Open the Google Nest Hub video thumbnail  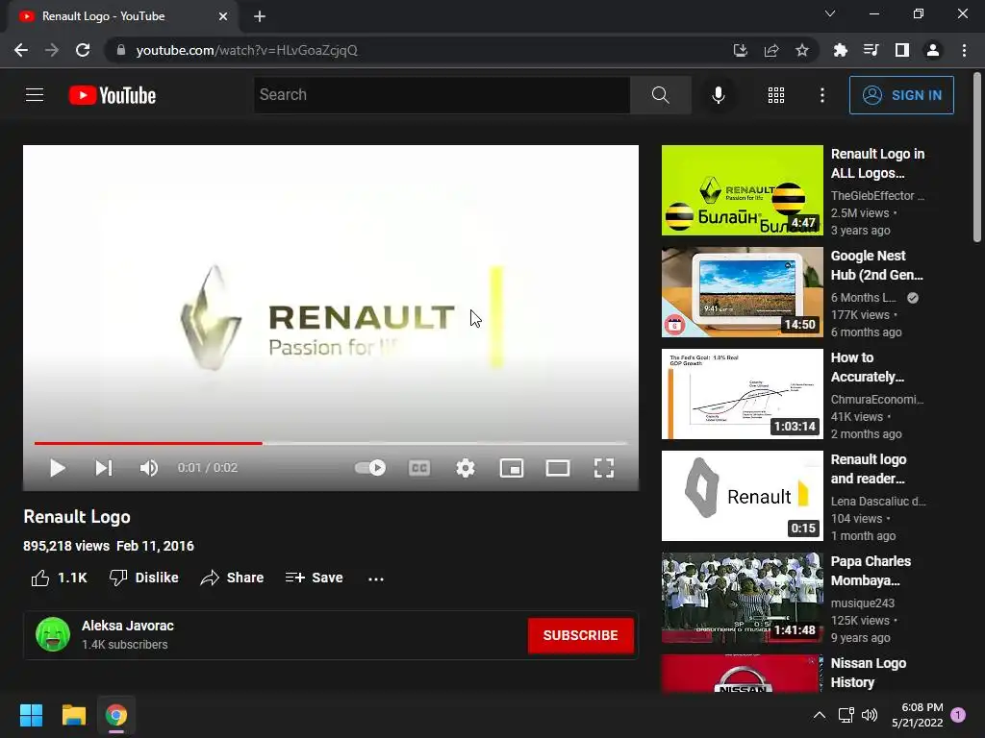click(x=742, y=292)
